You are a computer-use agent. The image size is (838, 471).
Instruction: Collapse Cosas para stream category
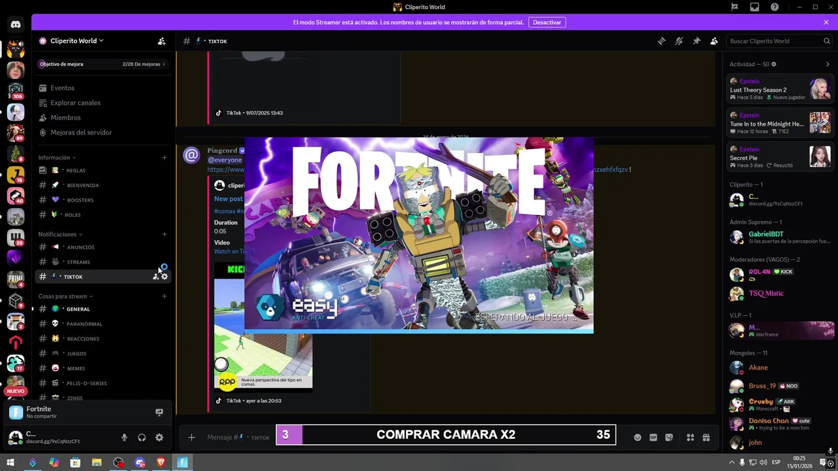65,296
